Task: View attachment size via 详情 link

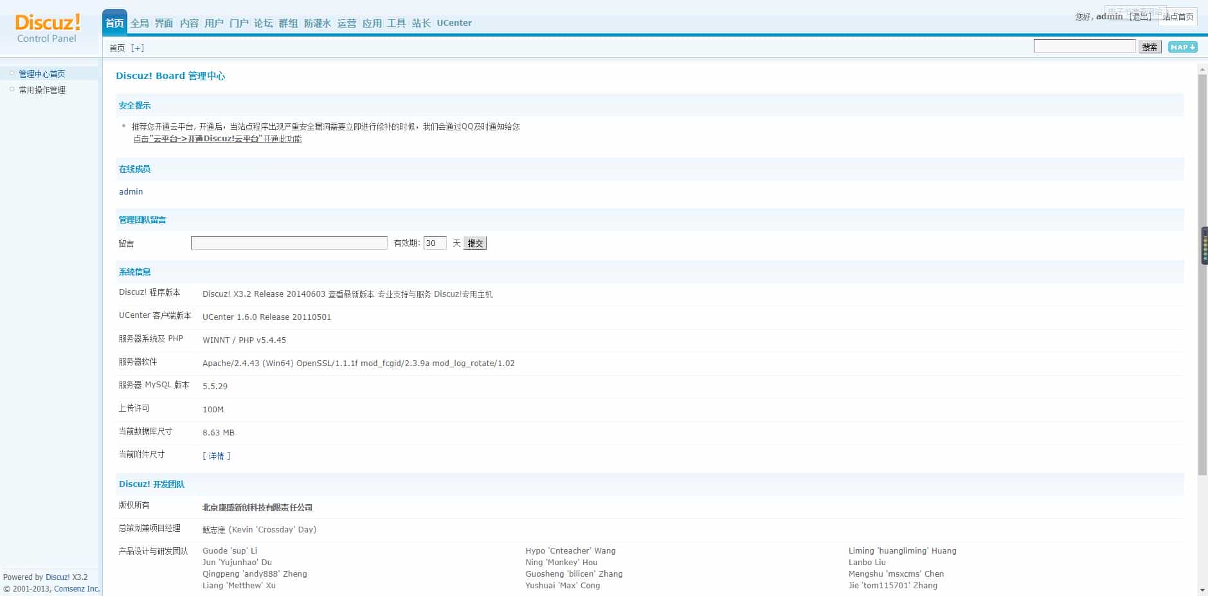Action: [217, 456]
